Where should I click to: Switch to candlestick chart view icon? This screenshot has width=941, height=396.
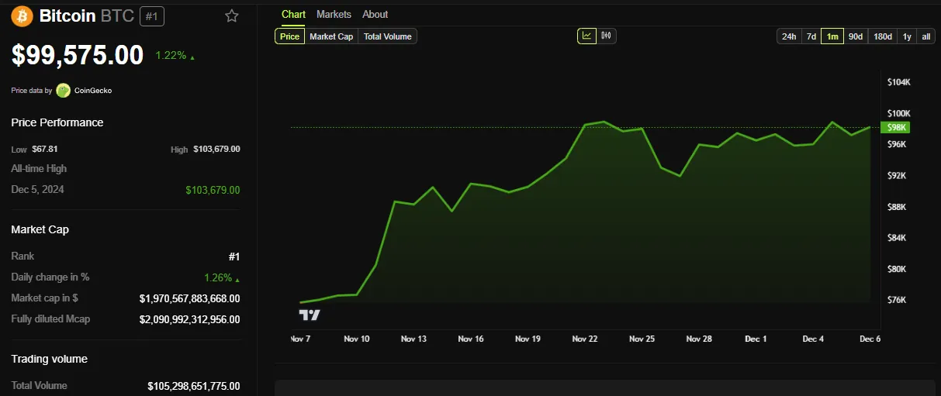[x=607, y=36]
